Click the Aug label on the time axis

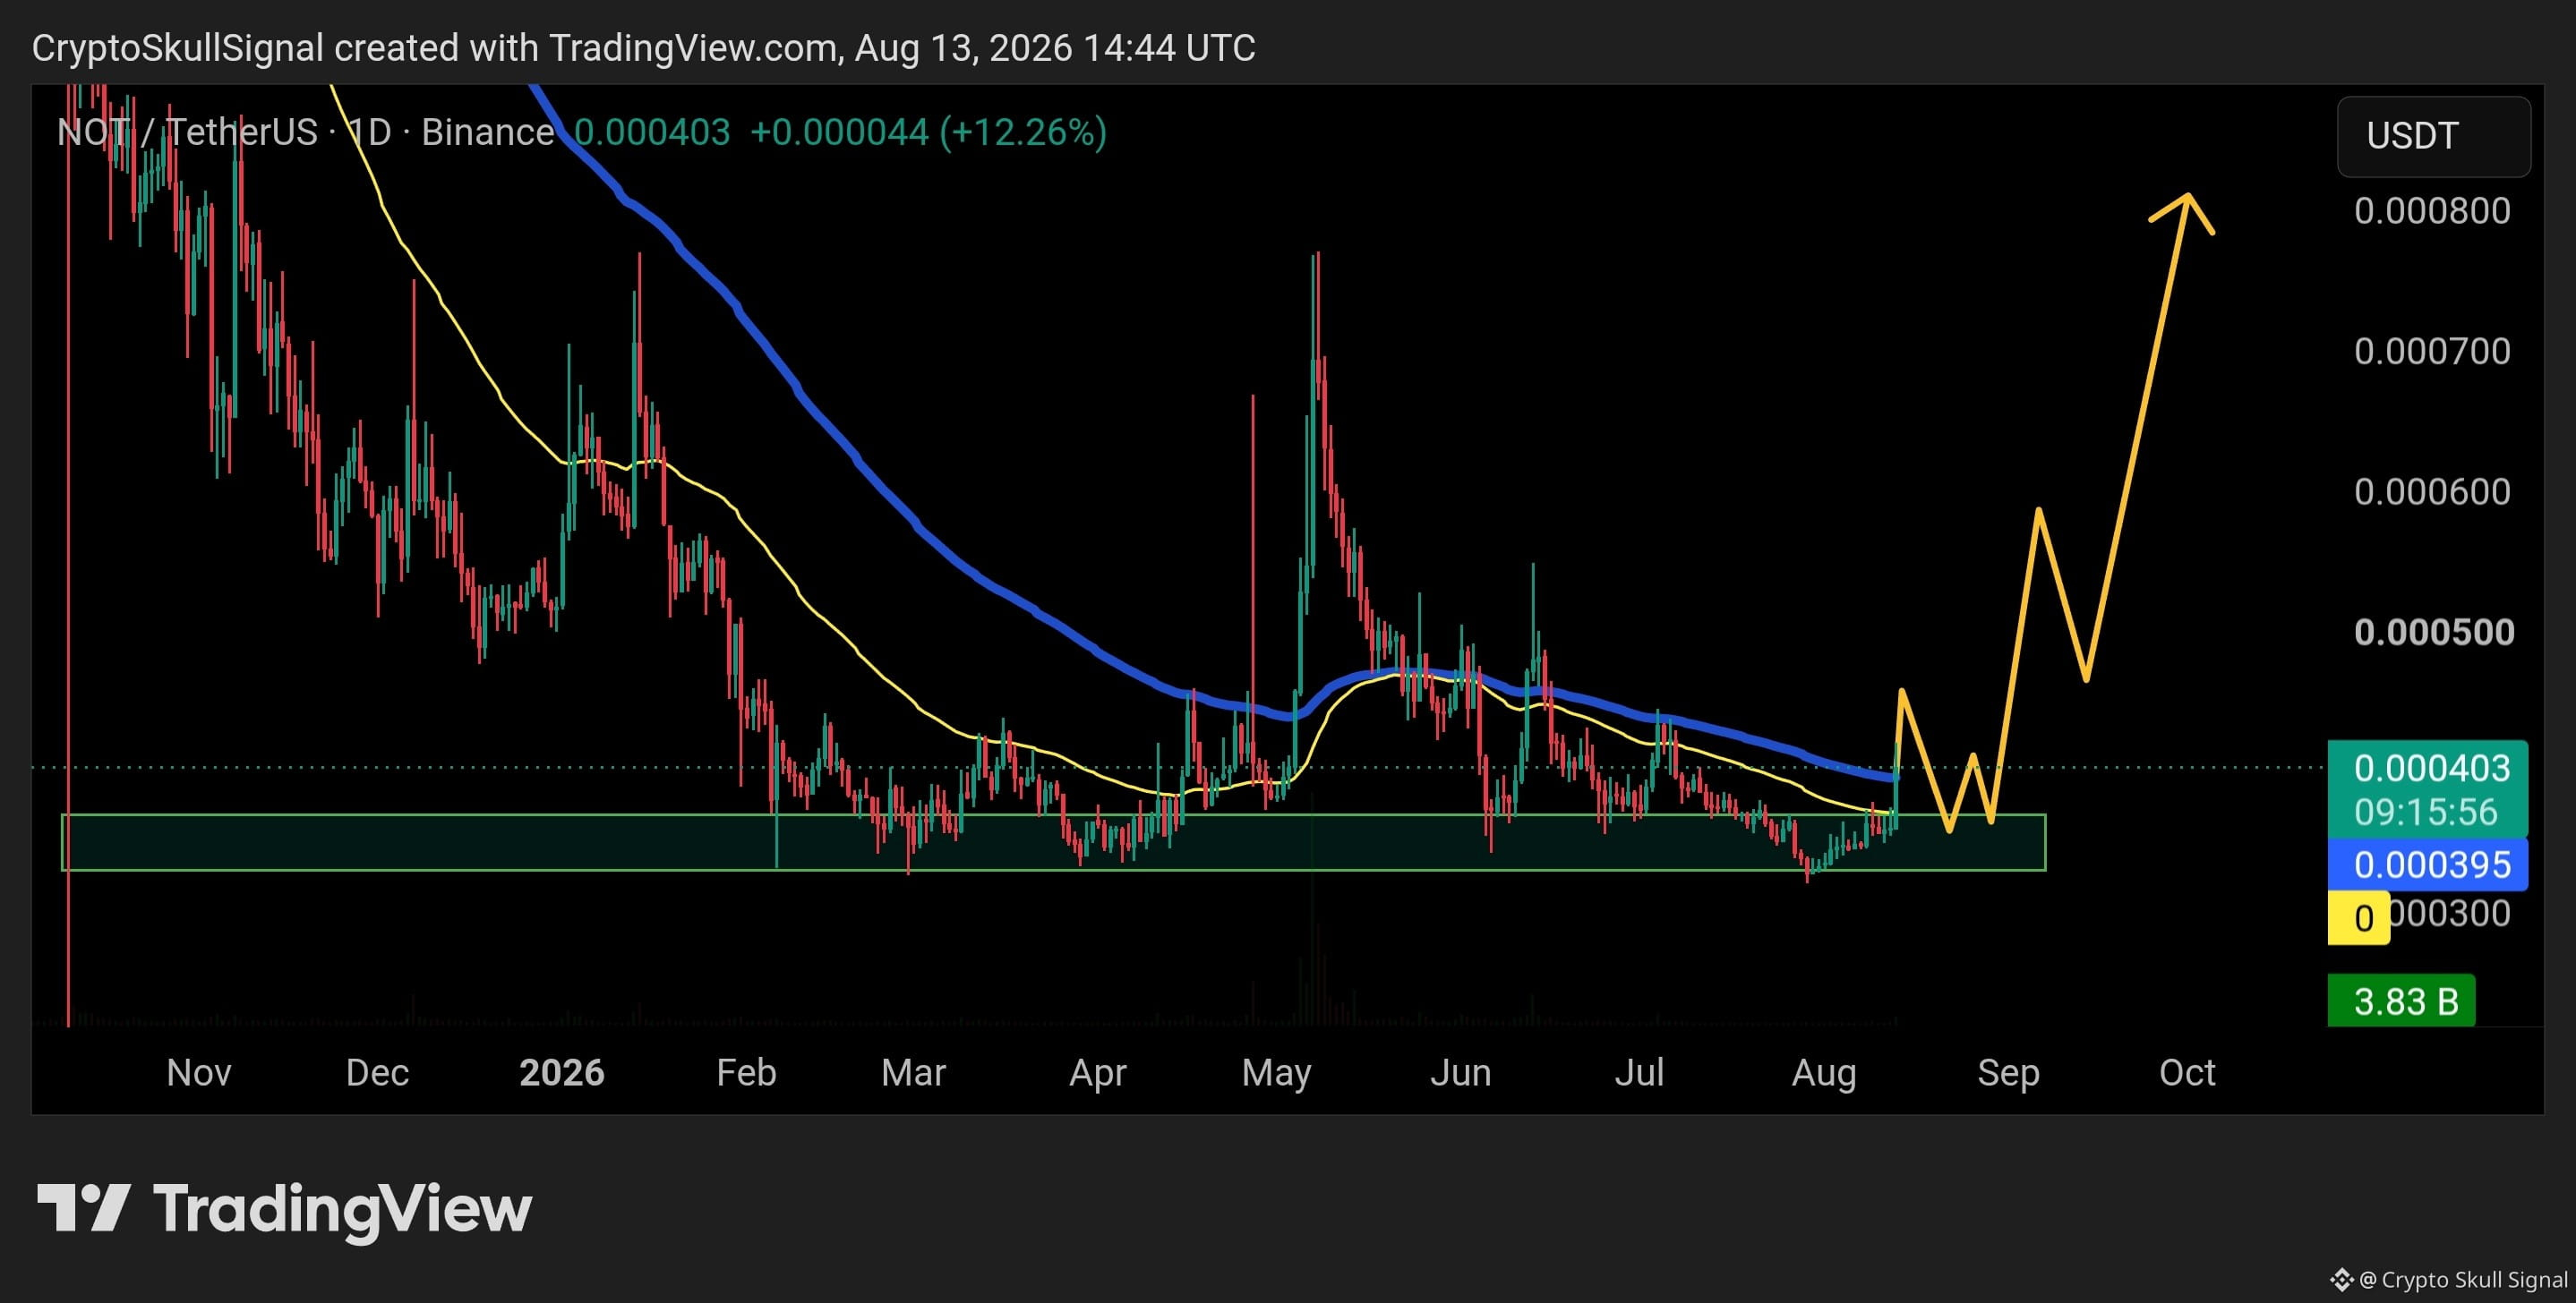pyautogui.click(x=1824, y=1073)
